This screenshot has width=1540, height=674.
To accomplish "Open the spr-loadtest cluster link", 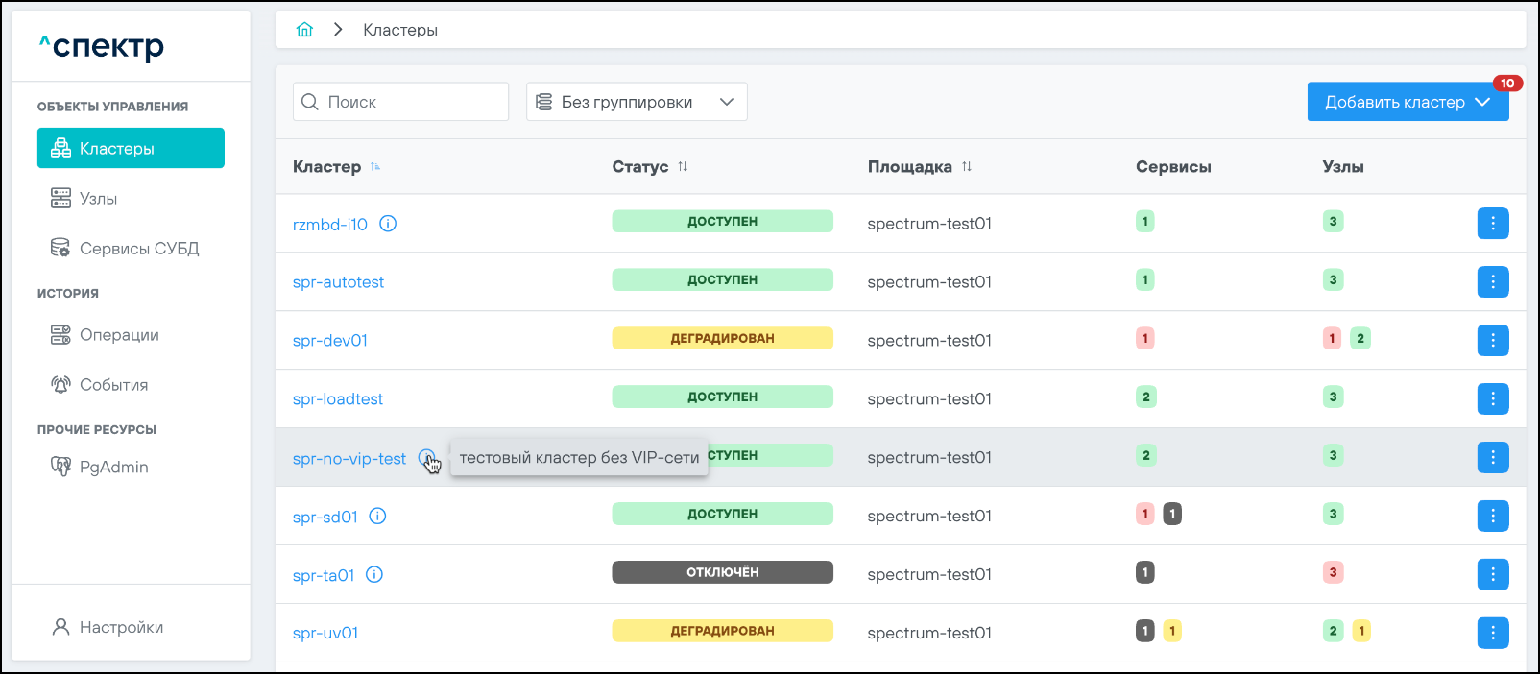I will [338, 399].
